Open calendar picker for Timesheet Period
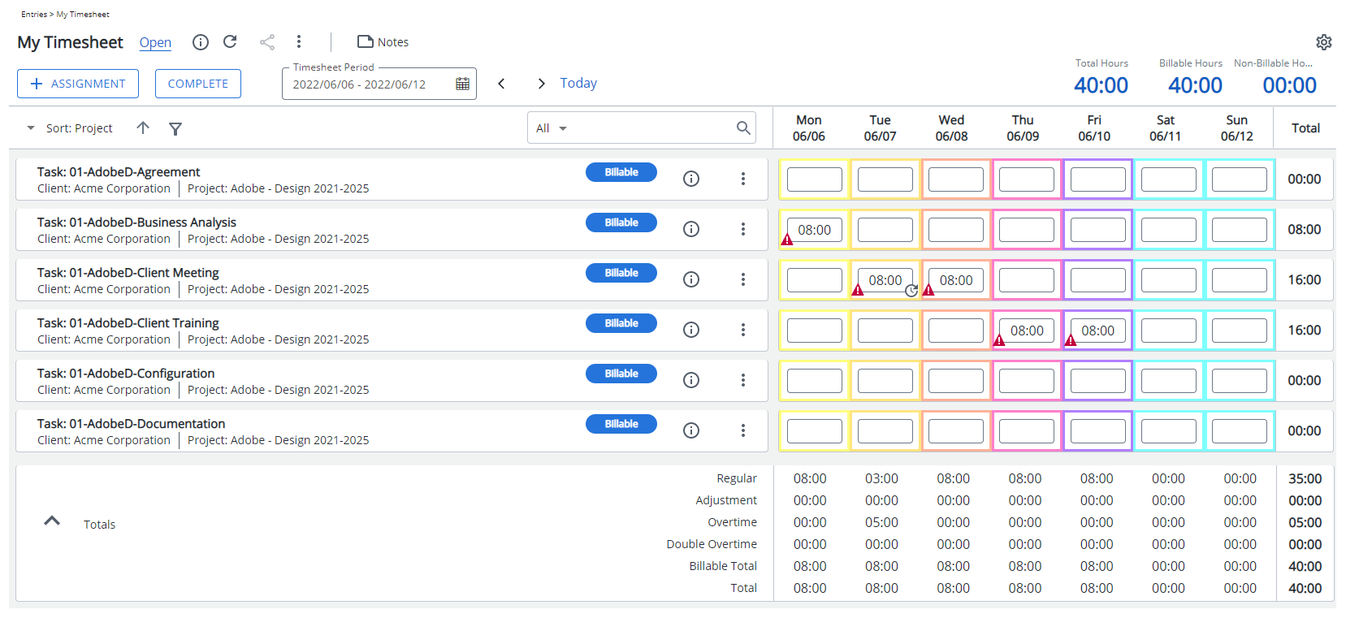This screenshot has height=618, width=1346. (x=462, y=84)
